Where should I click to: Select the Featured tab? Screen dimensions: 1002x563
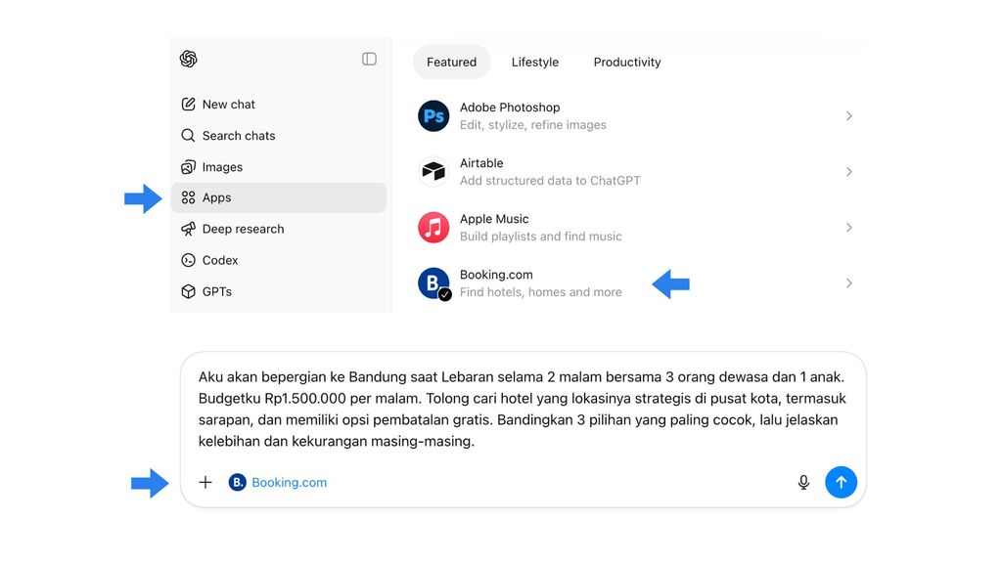tap(451, 62)
